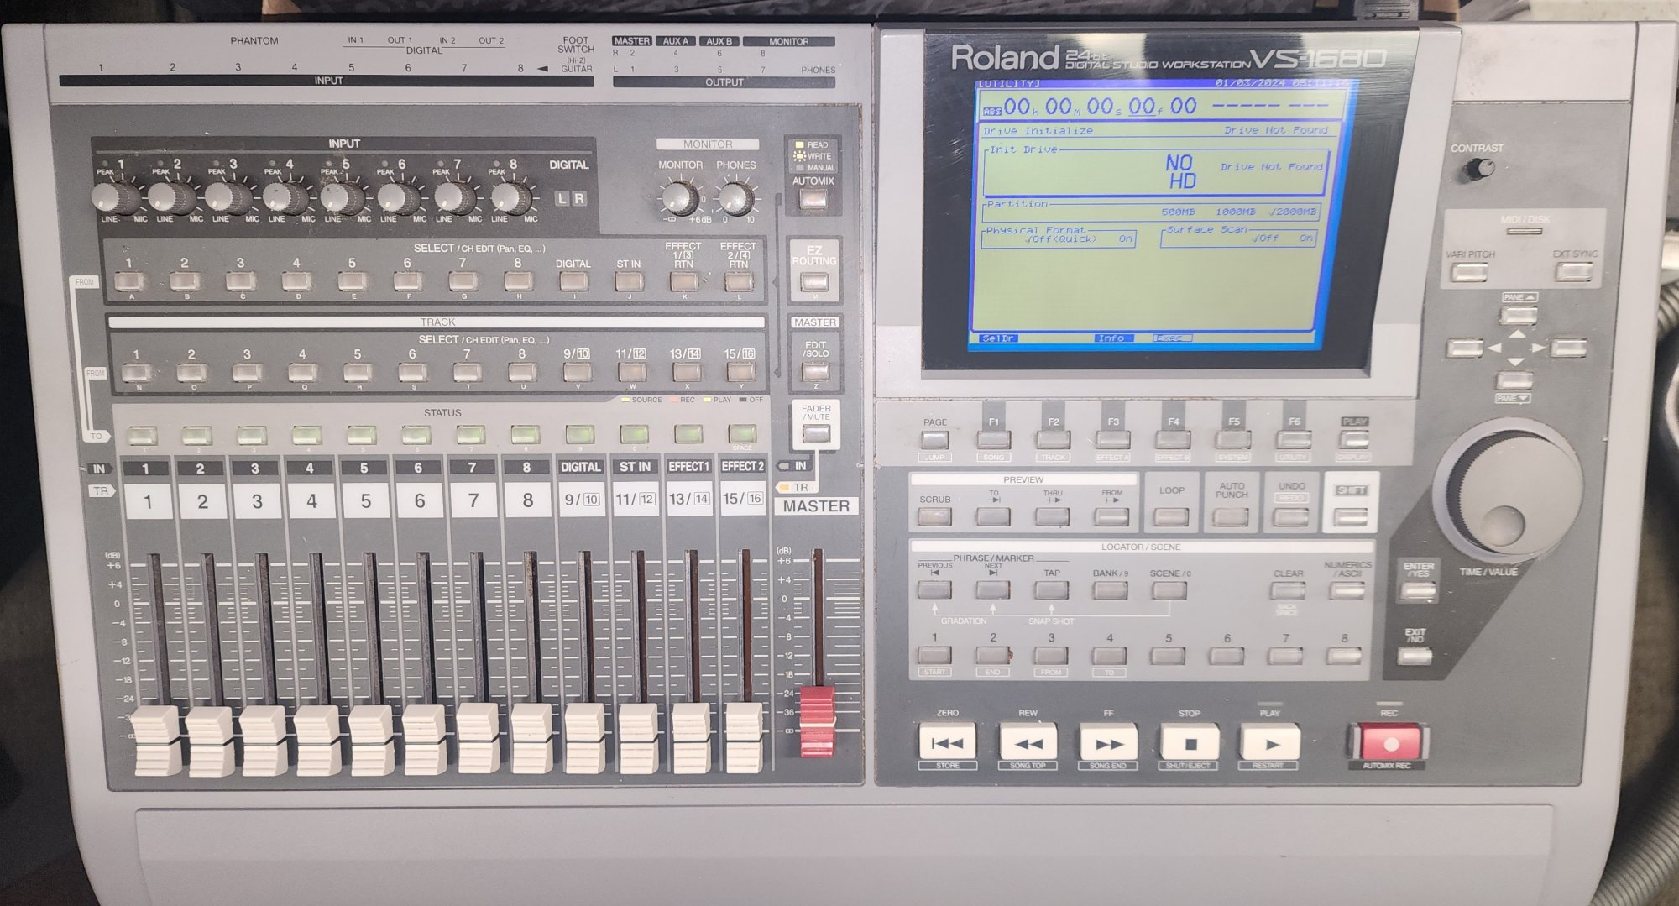Confirm with the ENTER/YES button
The width and height of the screenshot is (1679, 906).
click(1418, 591)
